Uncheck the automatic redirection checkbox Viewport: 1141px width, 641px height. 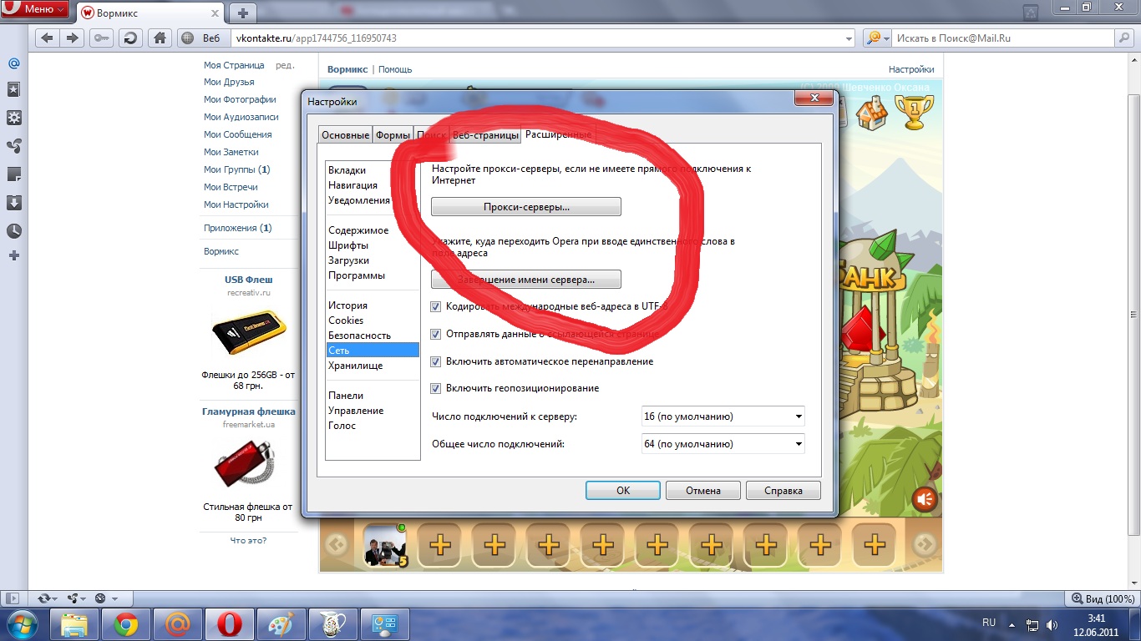click(x=435, y=361)
